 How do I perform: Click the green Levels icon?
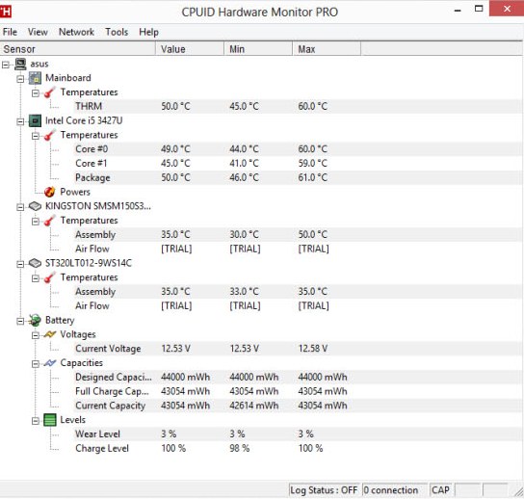[50, 420]
